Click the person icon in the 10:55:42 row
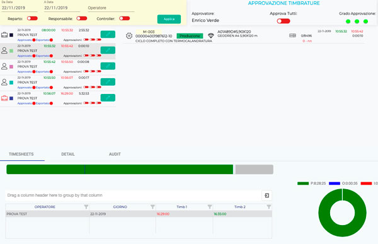Viewport: 378px width, 244px height. 4,66
